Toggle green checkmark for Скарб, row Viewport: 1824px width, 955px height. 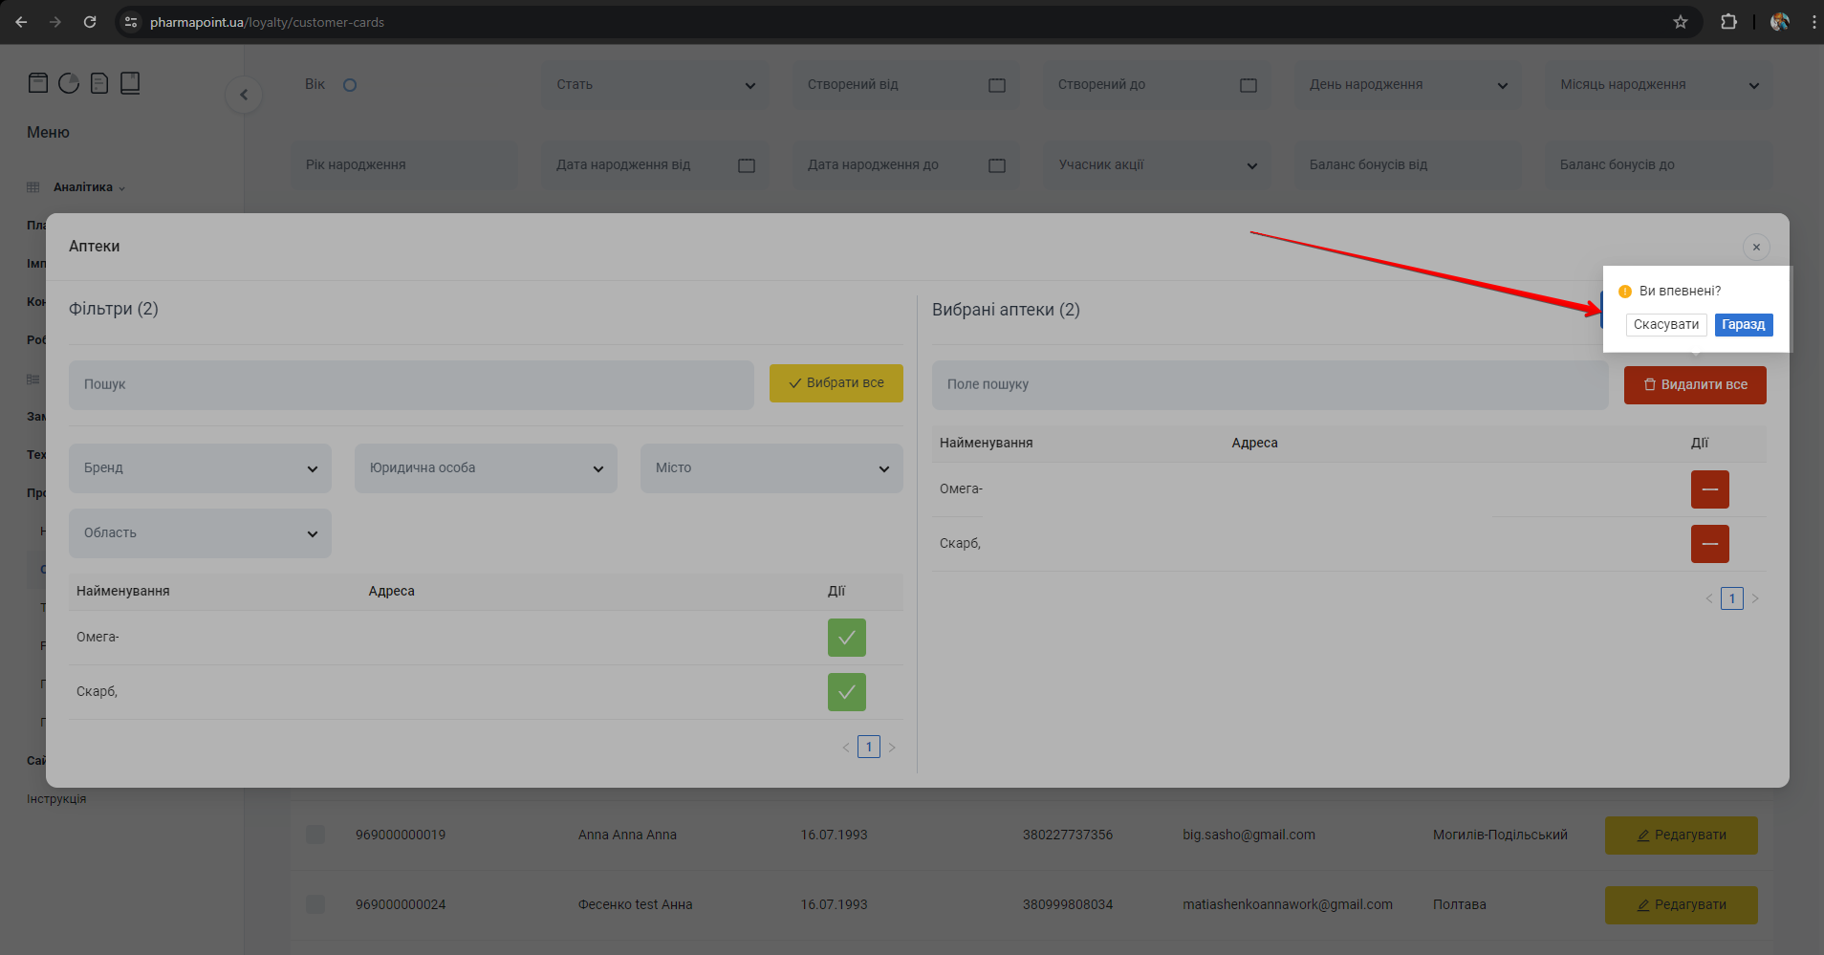(x=846, y=692)
